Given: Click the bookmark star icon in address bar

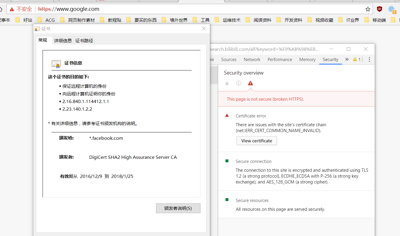Looking at the screenshot, I should click(368, 9).
